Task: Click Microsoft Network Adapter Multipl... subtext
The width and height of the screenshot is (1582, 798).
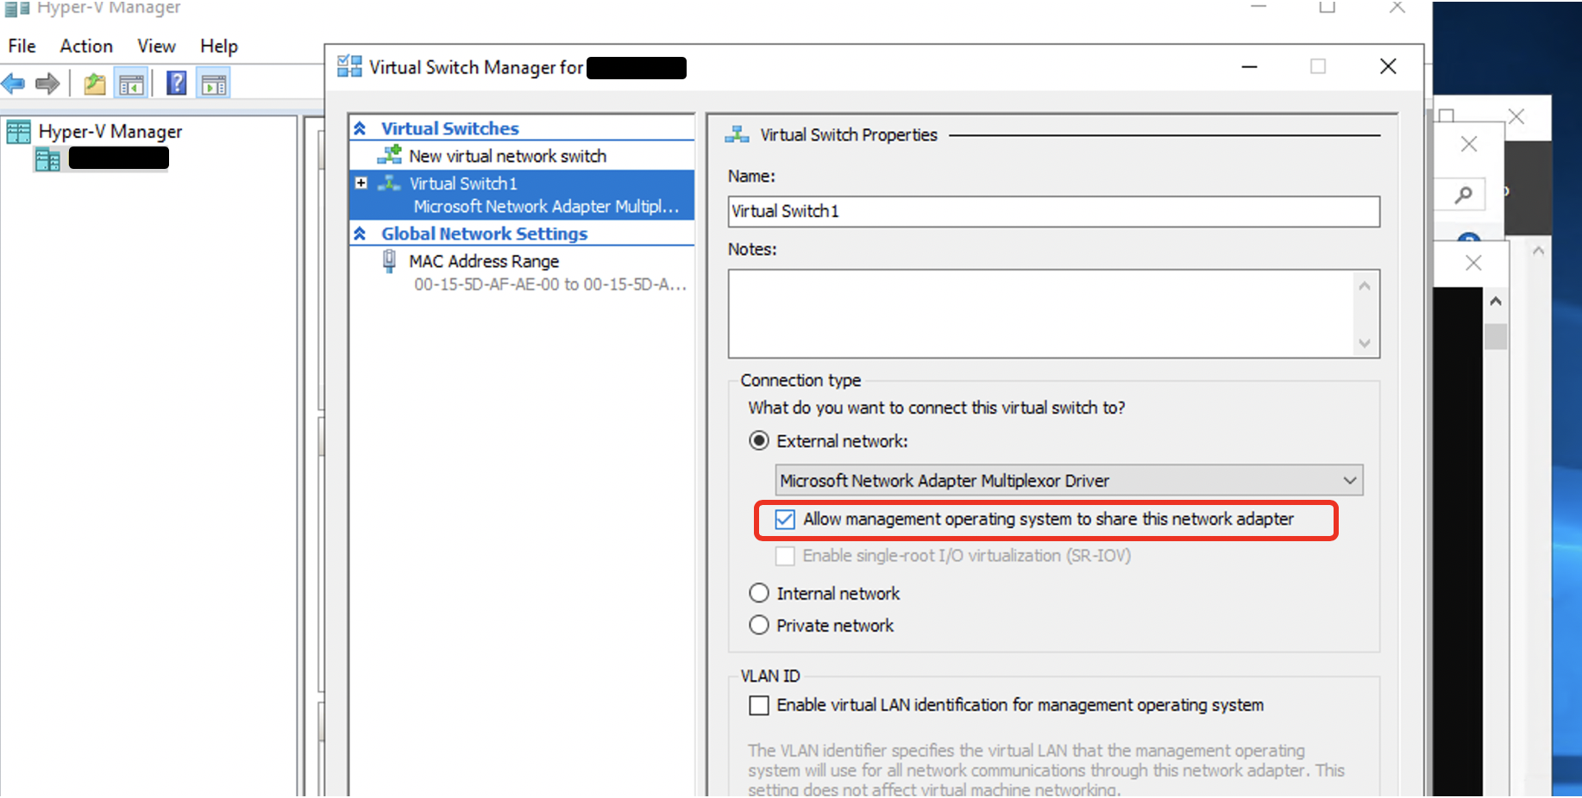Action: (x=546, y=207)
